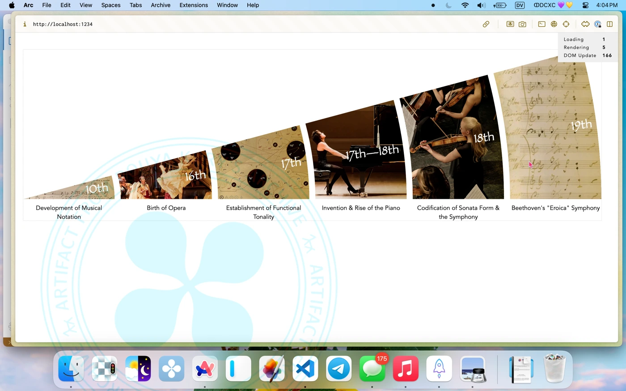Open Telegram from the Dock
Screen dimensions: 626x391
click(x=339, y=369)
